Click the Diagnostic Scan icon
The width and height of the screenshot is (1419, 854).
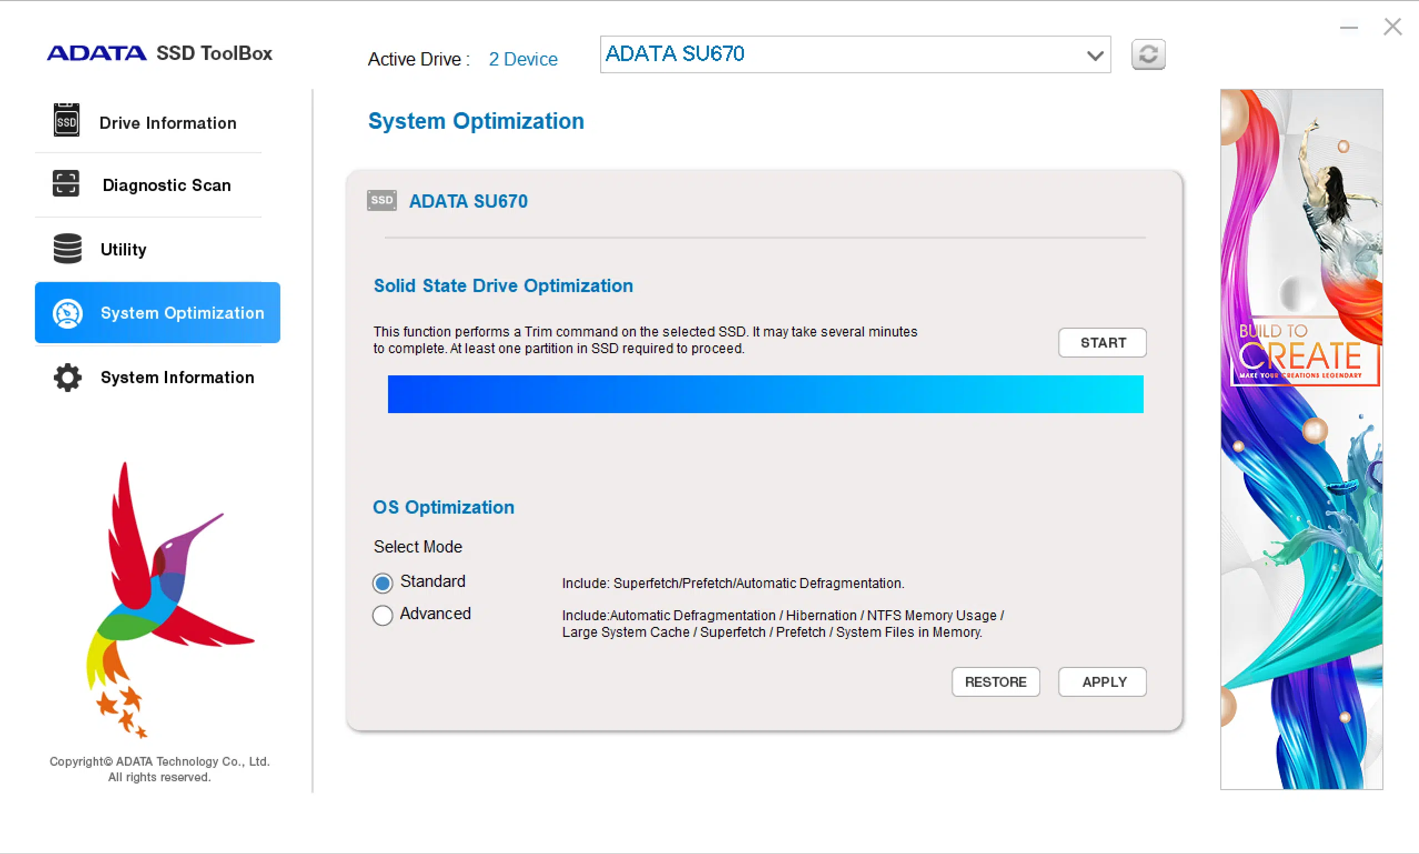(x=66, y=184)
